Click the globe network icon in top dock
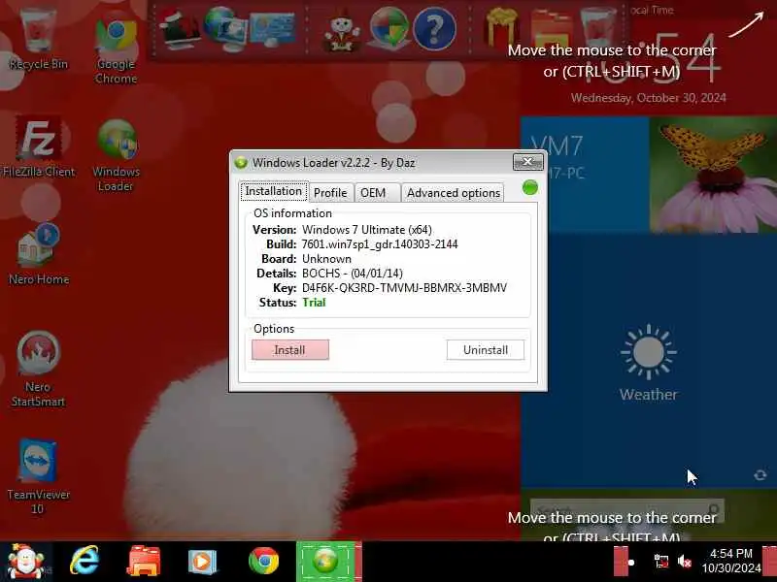 225,29
